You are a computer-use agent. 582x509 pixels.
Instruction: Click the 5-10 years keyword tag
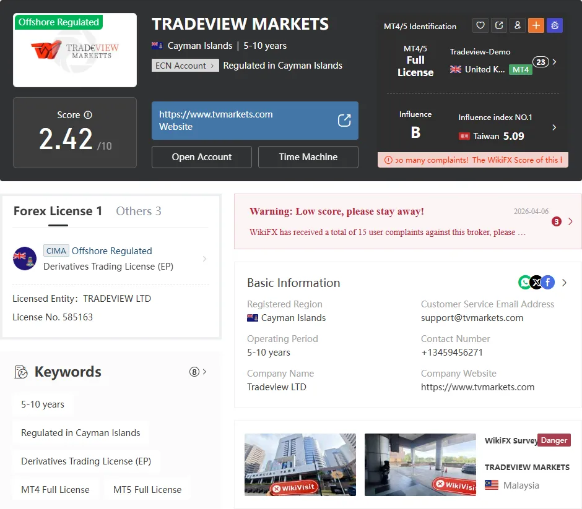click(x=43, y=404)
